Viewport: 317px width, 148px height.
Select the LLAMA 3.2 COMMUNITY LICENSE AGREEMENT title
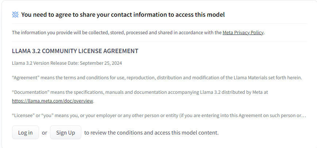[x=75, y=51]
